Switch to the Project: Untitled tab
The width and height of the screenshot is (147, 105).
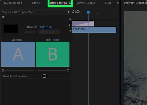pos(12,3)
